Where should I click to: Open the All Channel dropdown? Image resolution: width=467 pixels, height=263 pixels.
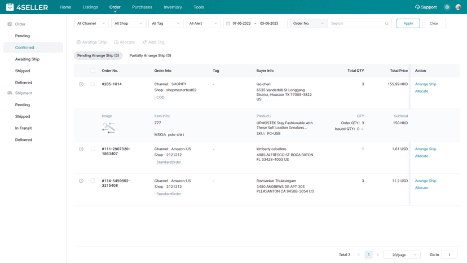[x=91, y=23]
